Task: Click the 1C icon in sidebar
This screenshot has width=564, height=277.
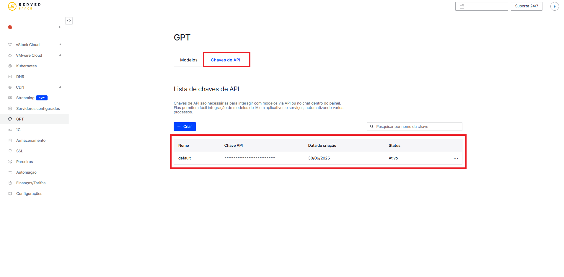Action: (x=10, y=130)
